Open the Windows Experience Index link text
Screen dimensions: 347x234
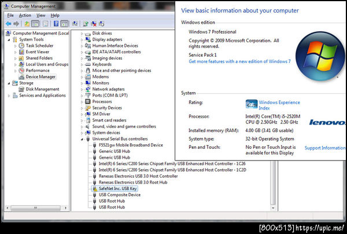279,105
